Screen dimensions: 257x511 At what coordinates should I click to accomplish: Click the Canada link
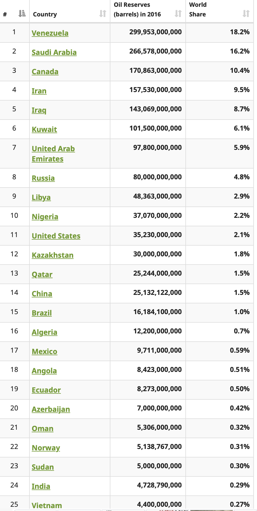[45, 72]
